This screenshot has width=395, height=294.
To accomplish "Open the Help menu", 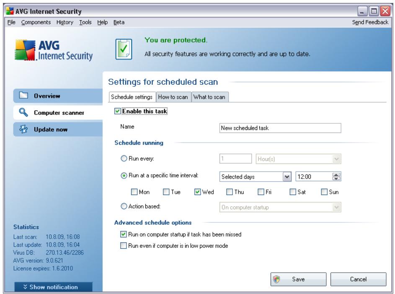I will pos(103,22).
